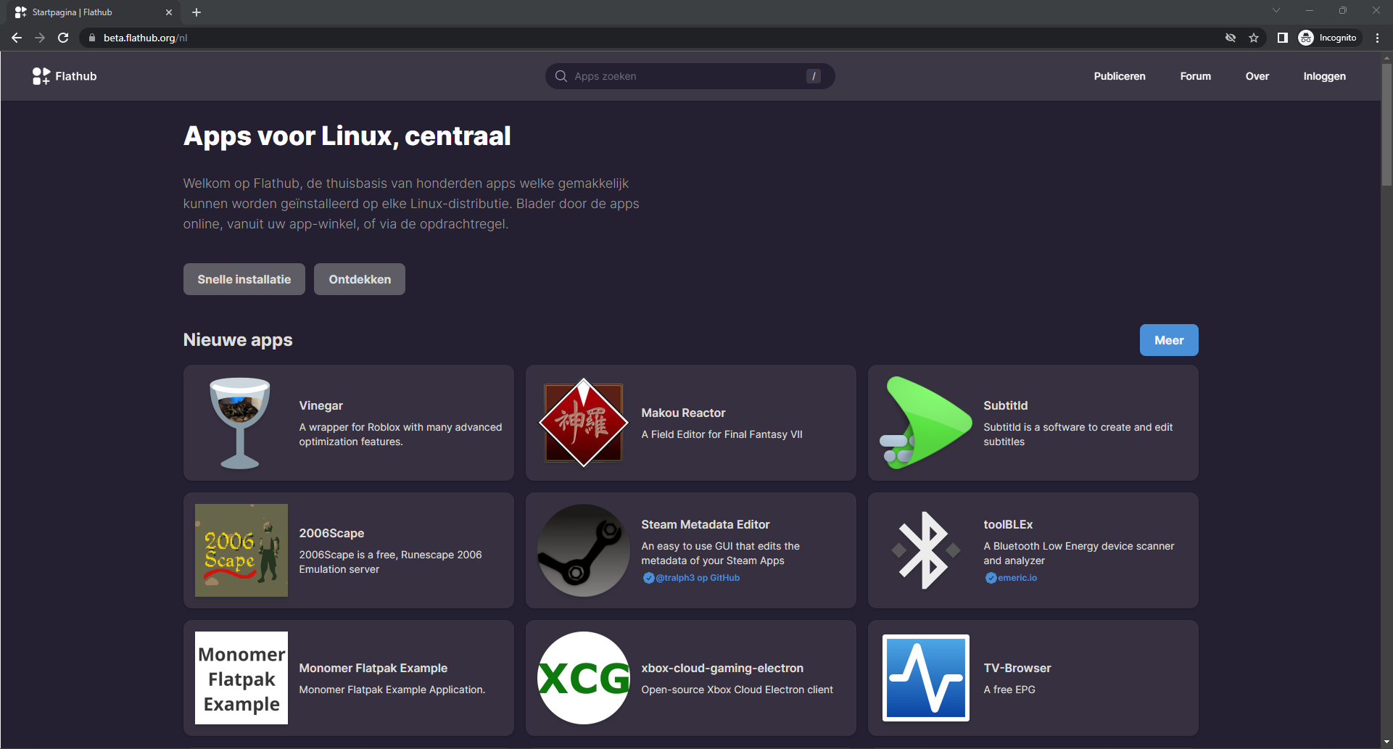Open the 2006Scape thumbnail

241,550
